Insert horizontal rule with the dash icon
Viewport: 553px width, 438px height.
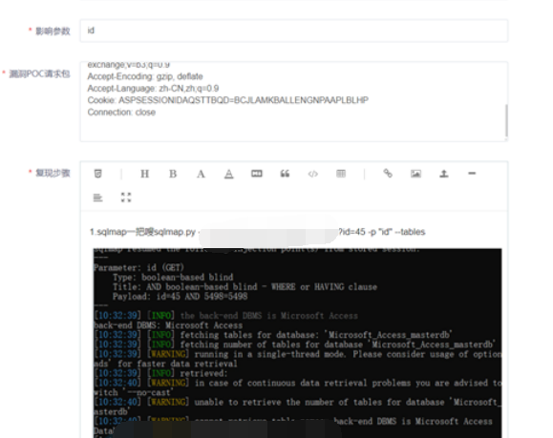[x=472, y=173]
